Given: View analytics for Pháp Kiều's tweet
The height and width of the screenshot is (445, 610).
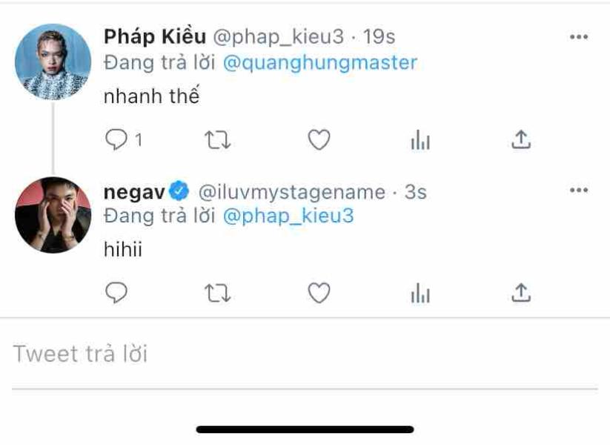Looking at the screenshot, I should 420,140.
